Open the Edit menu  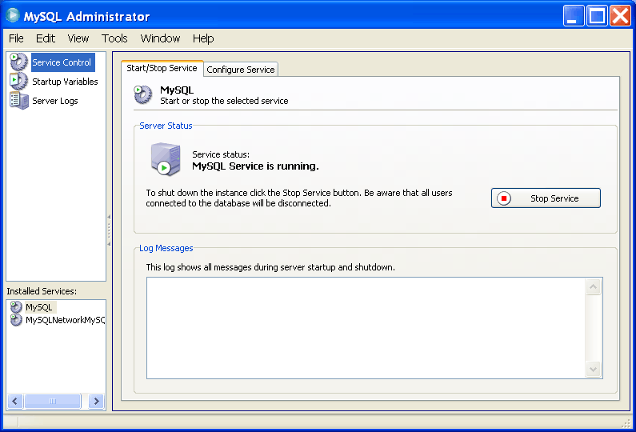(x=46, y=38)
